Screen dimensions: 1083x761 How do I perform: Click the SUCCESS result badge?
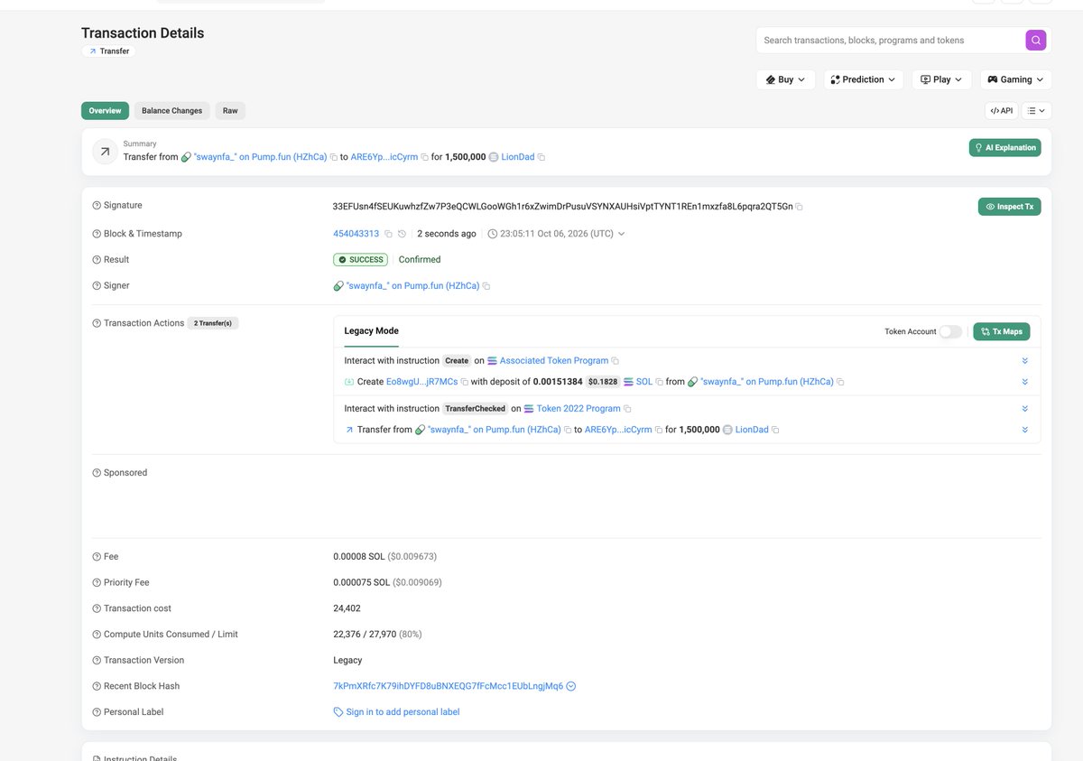360,260
